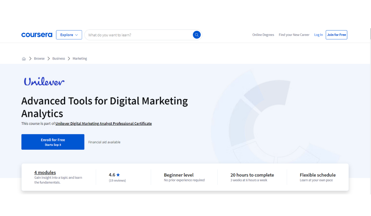Open the '4 modules' link
371x216 pixels.
[x=45, y=172]
